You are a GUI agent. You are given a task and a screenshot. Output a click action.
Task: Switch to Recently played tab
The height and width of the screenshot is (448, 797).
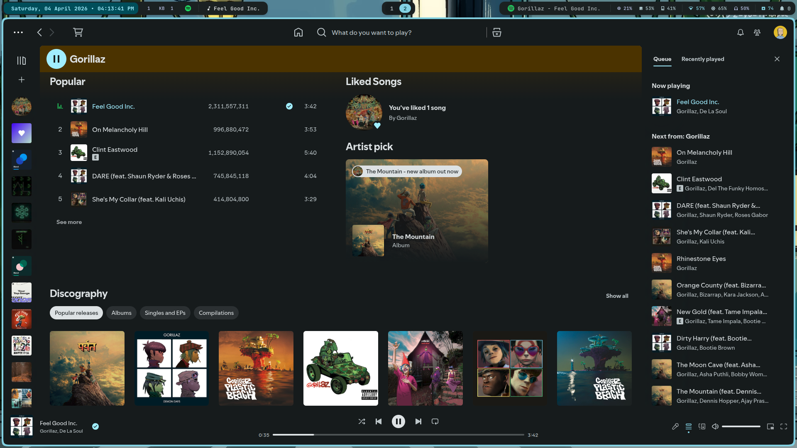click(702, 59)
